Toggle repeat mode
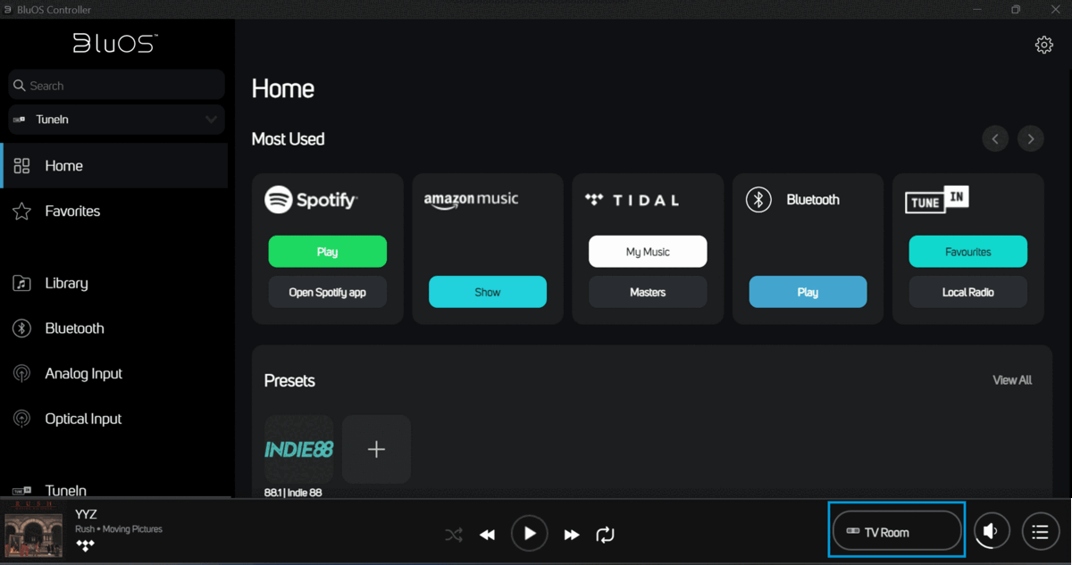The width and height of the screenshot is (1072, 565). click(605, 535)
